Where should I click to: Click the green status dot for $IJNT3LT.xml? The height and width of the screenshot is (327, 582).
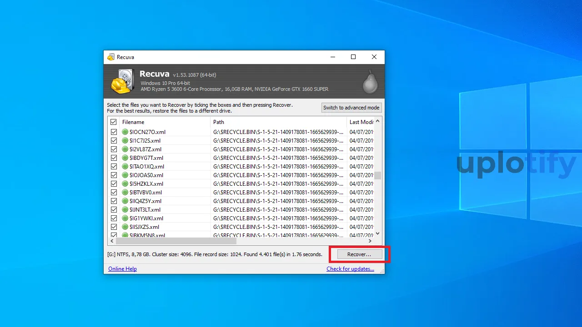125,210
